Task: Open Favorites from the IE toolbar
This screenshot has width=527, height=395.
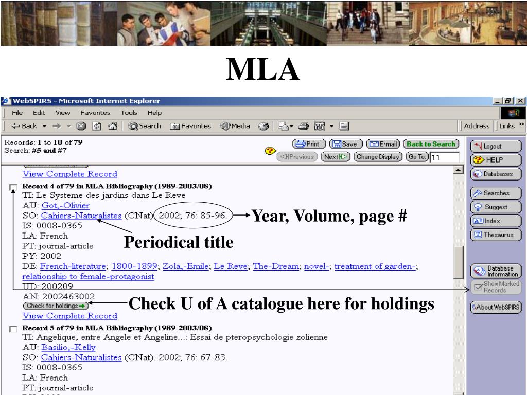Action: pos(190,127)
